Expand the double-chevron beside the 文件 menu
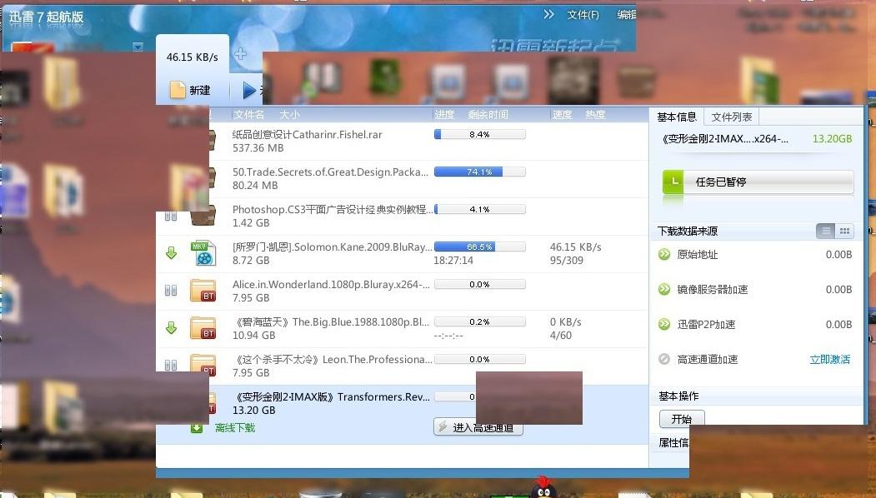Screen dimensions: 876x498 [x=549, y=14]
